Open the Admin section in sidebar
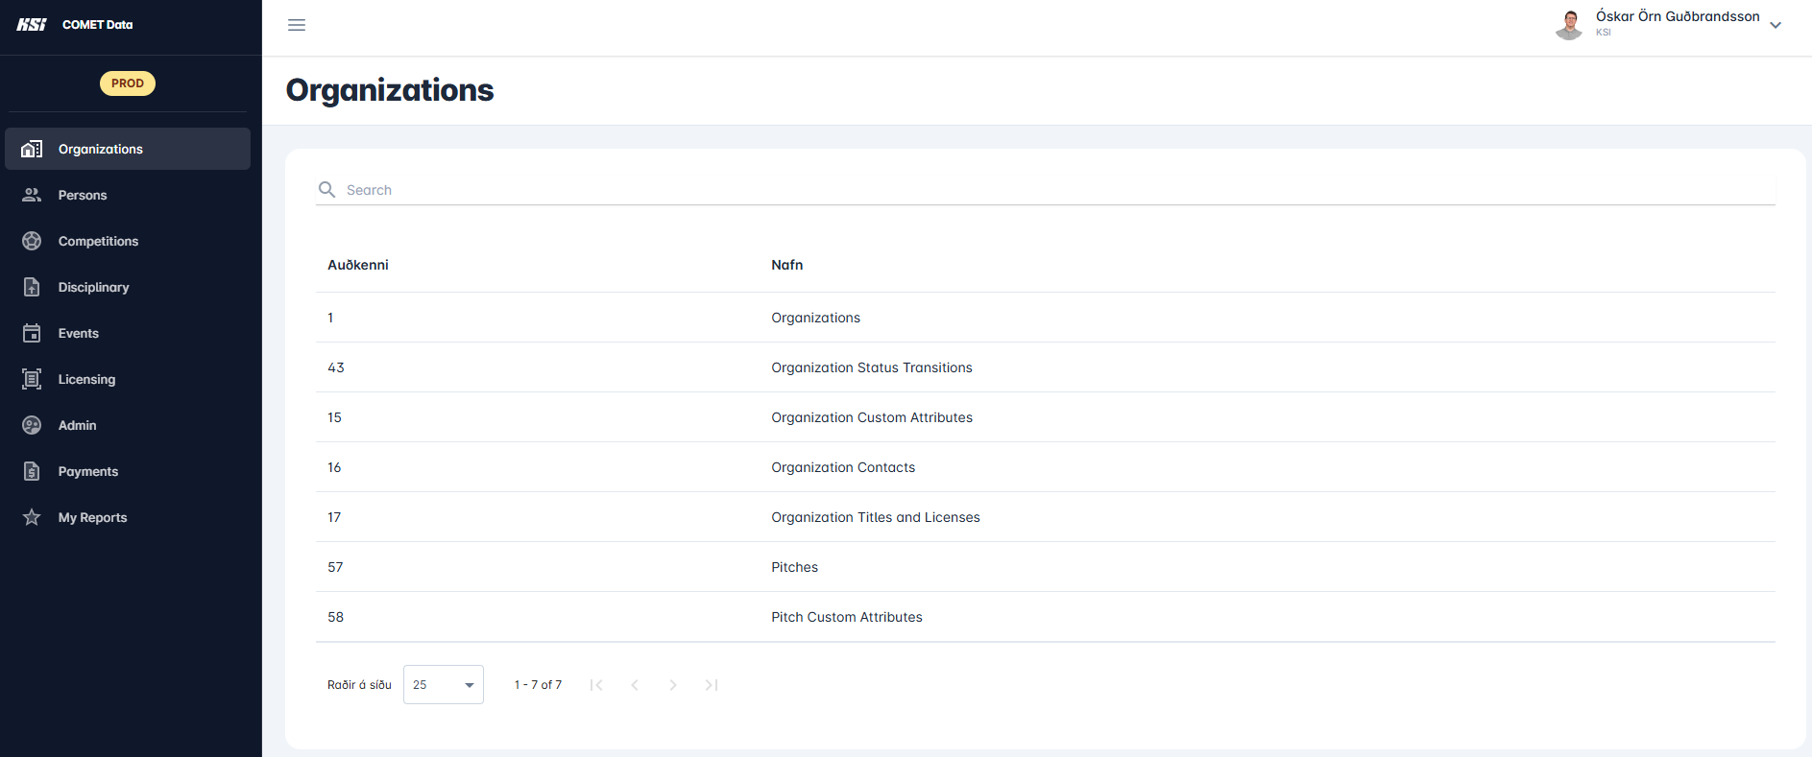This screenshot has width=1812, height=757. click(x=77, y=425)
